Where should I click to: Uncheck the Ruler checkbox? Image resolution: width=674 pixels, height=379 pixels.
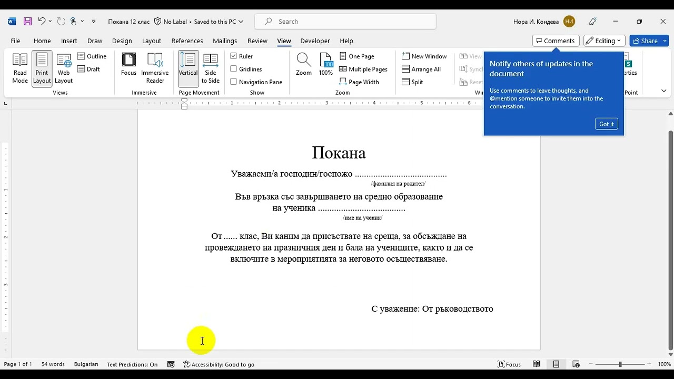point(234,56)
